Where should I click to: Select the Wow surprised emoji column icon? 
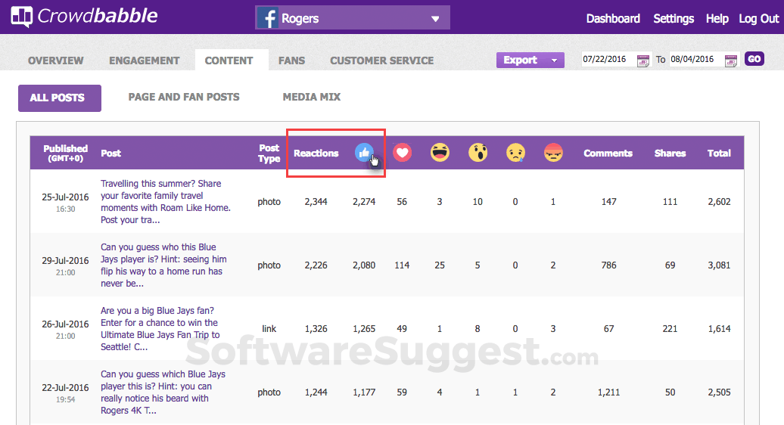[x=478, y=152]
